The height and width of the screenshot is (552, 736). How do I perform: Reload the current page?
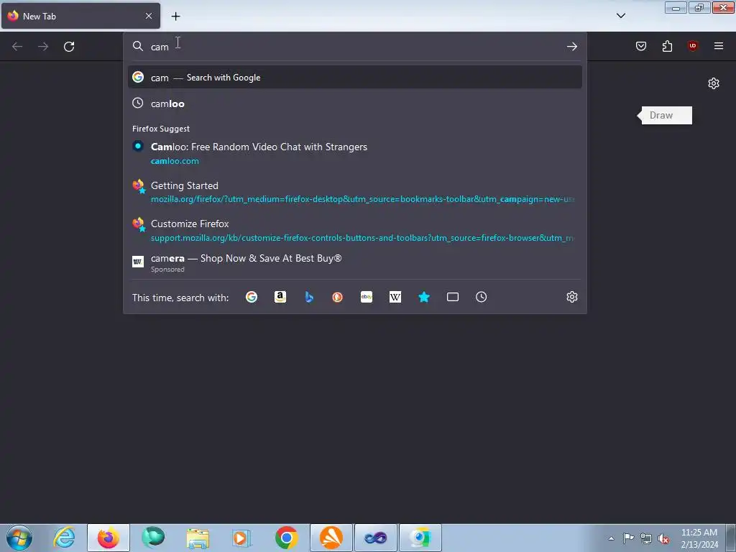coord(69,47)
